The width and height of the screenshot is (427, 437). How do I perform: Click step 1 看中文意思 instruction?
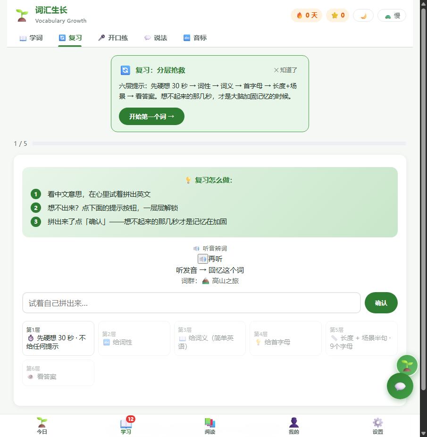tap(99, 194)
